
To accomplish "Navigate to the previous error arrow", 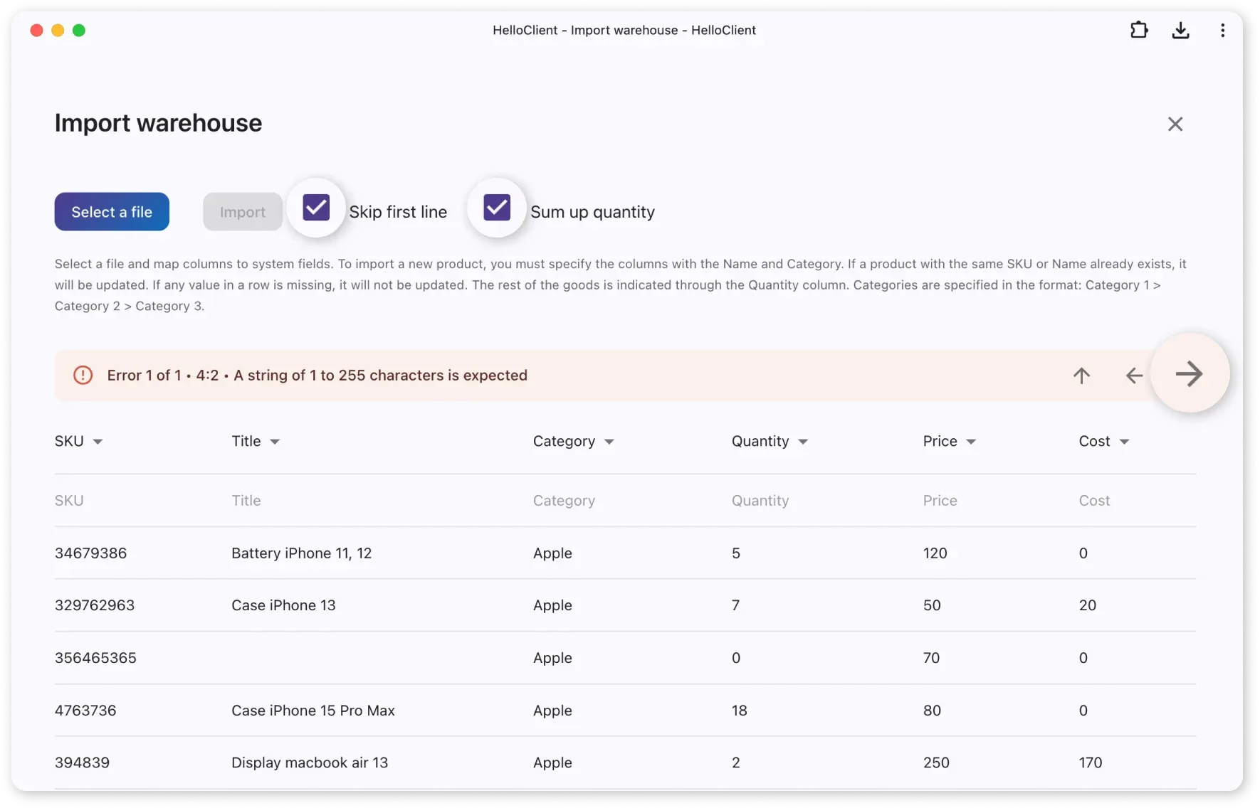I will point(1133,375).
